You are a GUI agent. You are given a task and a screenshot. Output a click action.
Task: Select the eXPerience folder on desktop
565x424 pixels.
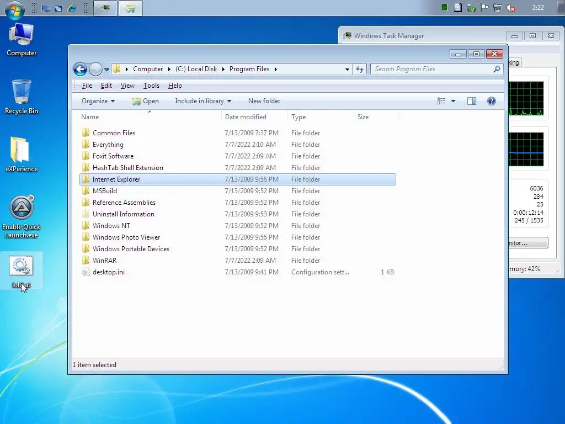(22, 155)
